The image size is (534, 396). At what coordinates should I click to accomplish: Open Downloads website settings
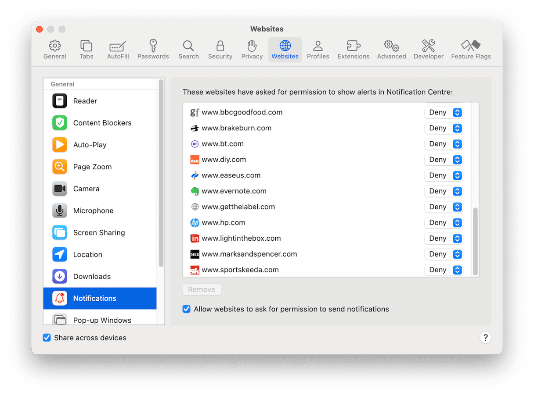[x=92, y=276]
